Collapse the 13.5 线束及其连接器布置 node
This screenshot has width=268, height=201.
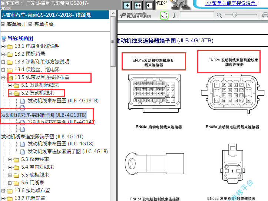point(3,78)
